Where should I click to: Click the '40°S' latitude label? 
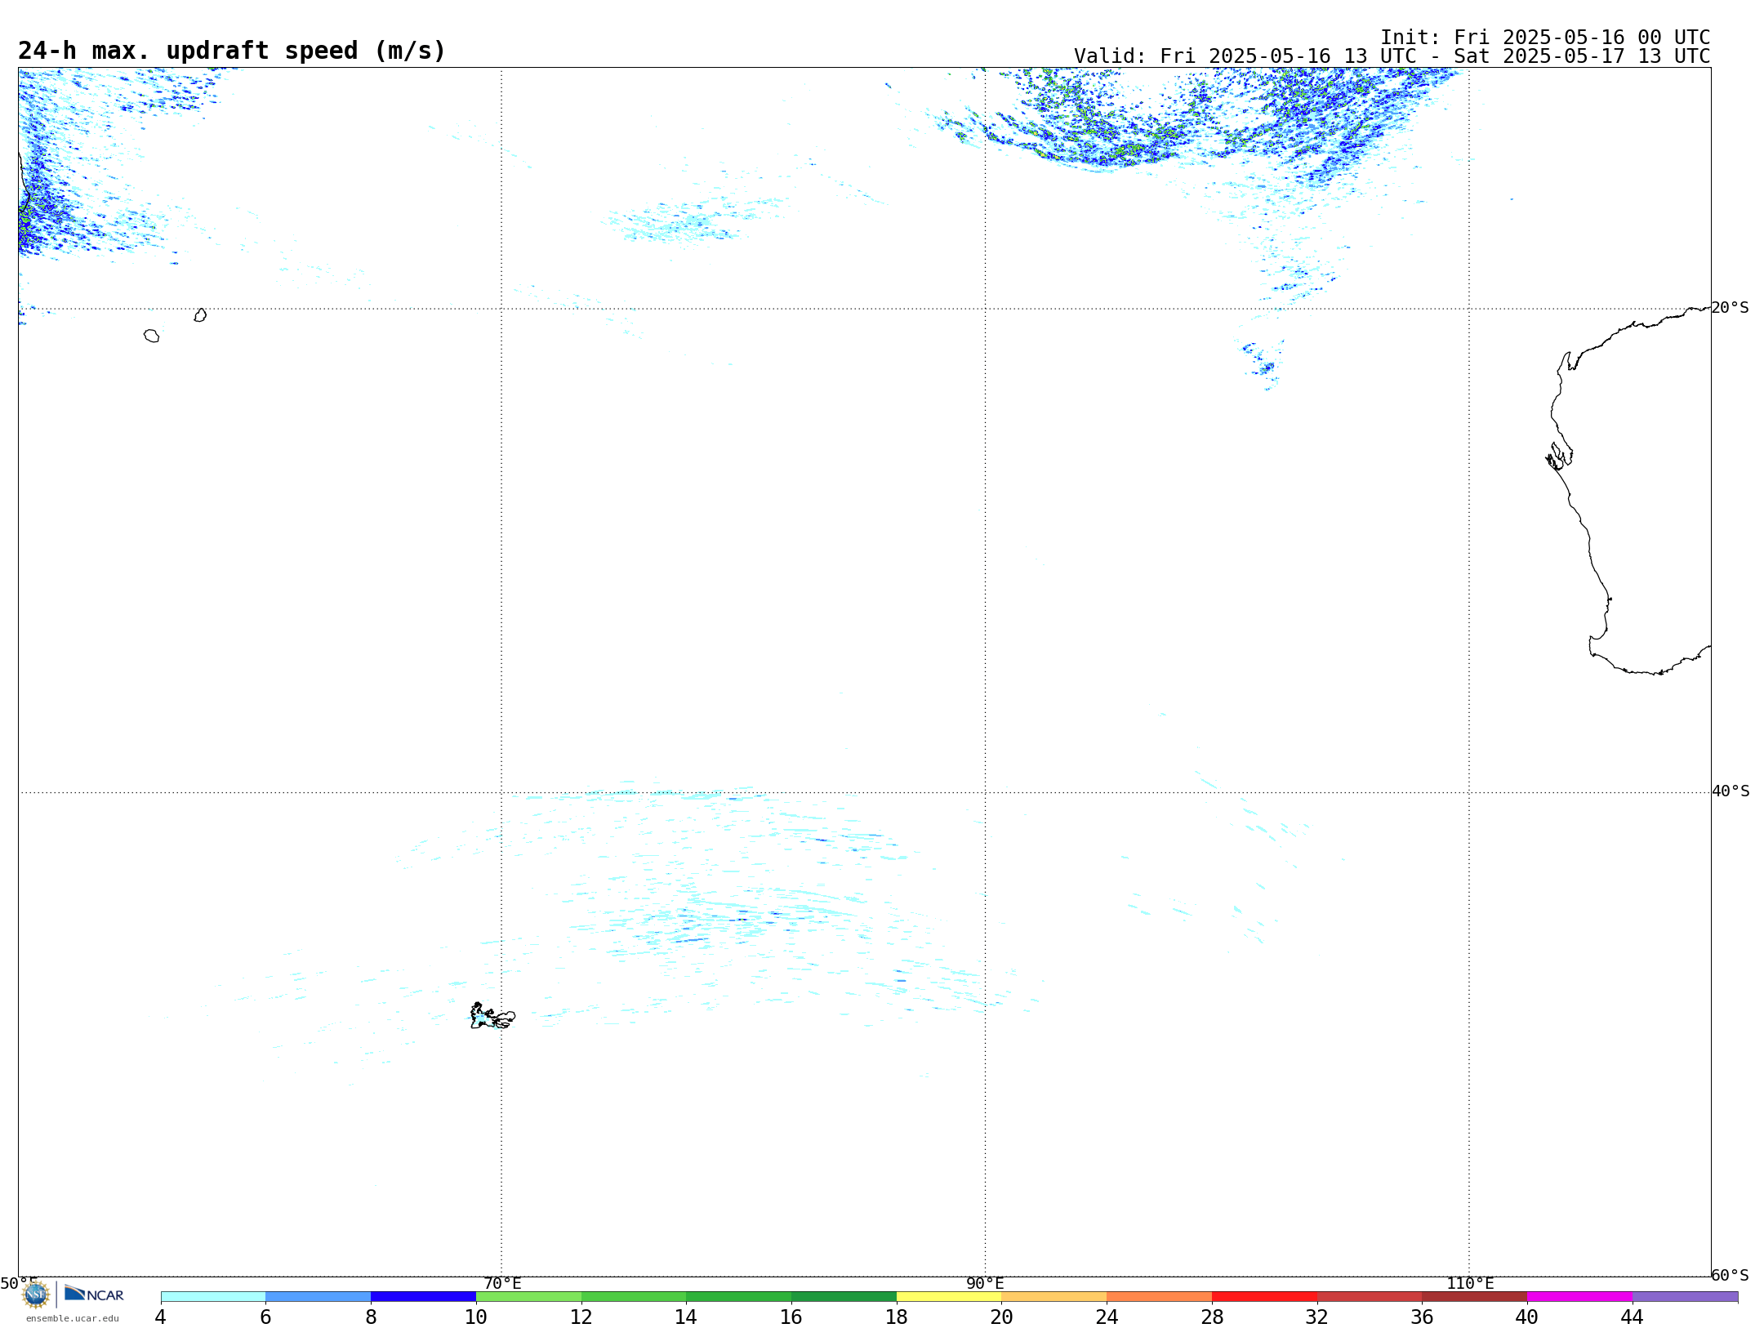1731,791
